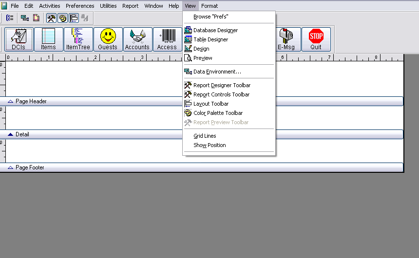Click the horizontal ruler at mark 2
The width and height of the screenshot is (419, 258).
coord(100,57)
